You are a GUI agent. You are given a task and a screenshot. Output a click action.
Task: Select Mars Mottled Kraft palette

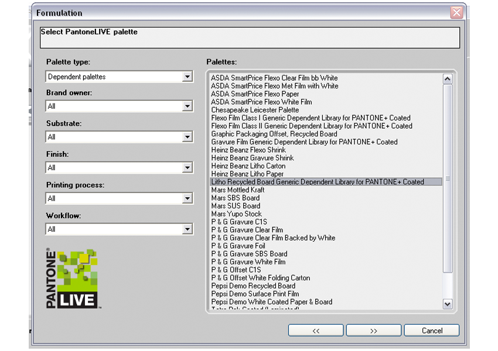tap(238, 190)
